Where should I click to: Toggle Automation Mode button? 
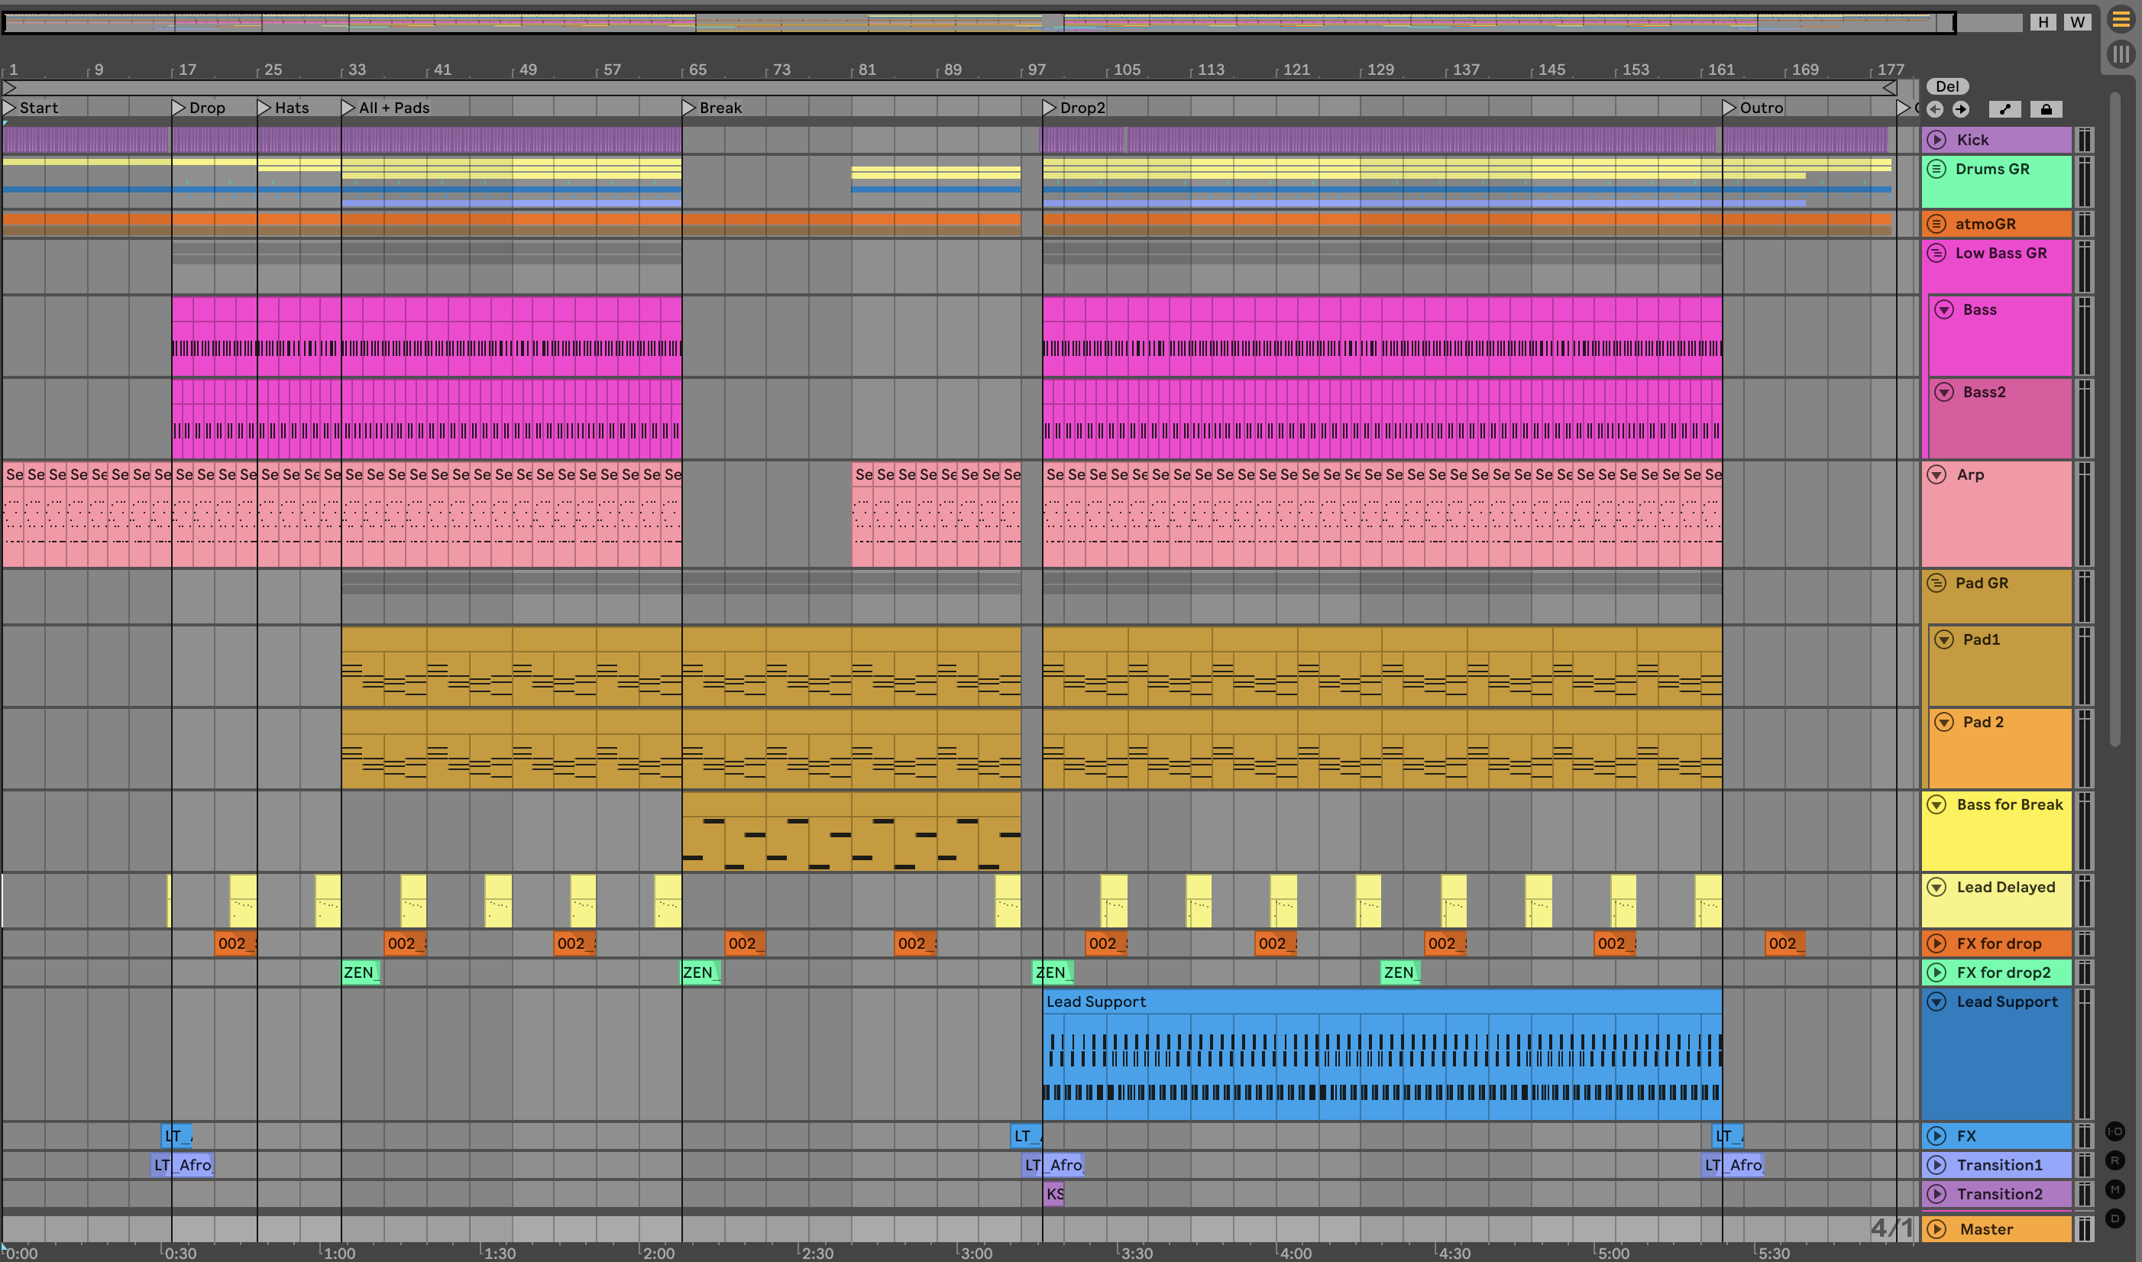2004,108
